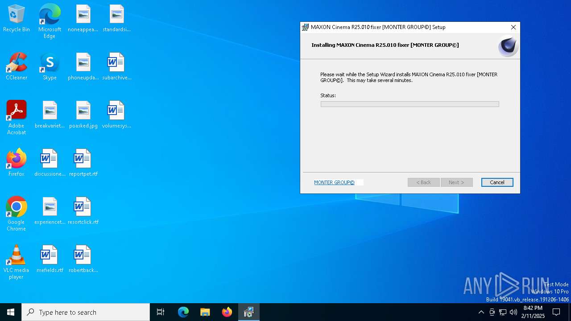Switch to the setup installer taskbar item
The image size is (571, 321).
click(249, 312)
